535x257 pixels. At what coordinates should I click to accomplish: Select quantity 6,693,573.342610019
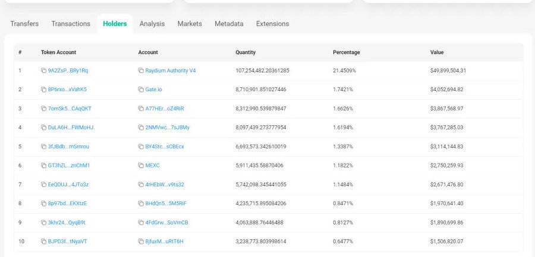pos(261,147)
